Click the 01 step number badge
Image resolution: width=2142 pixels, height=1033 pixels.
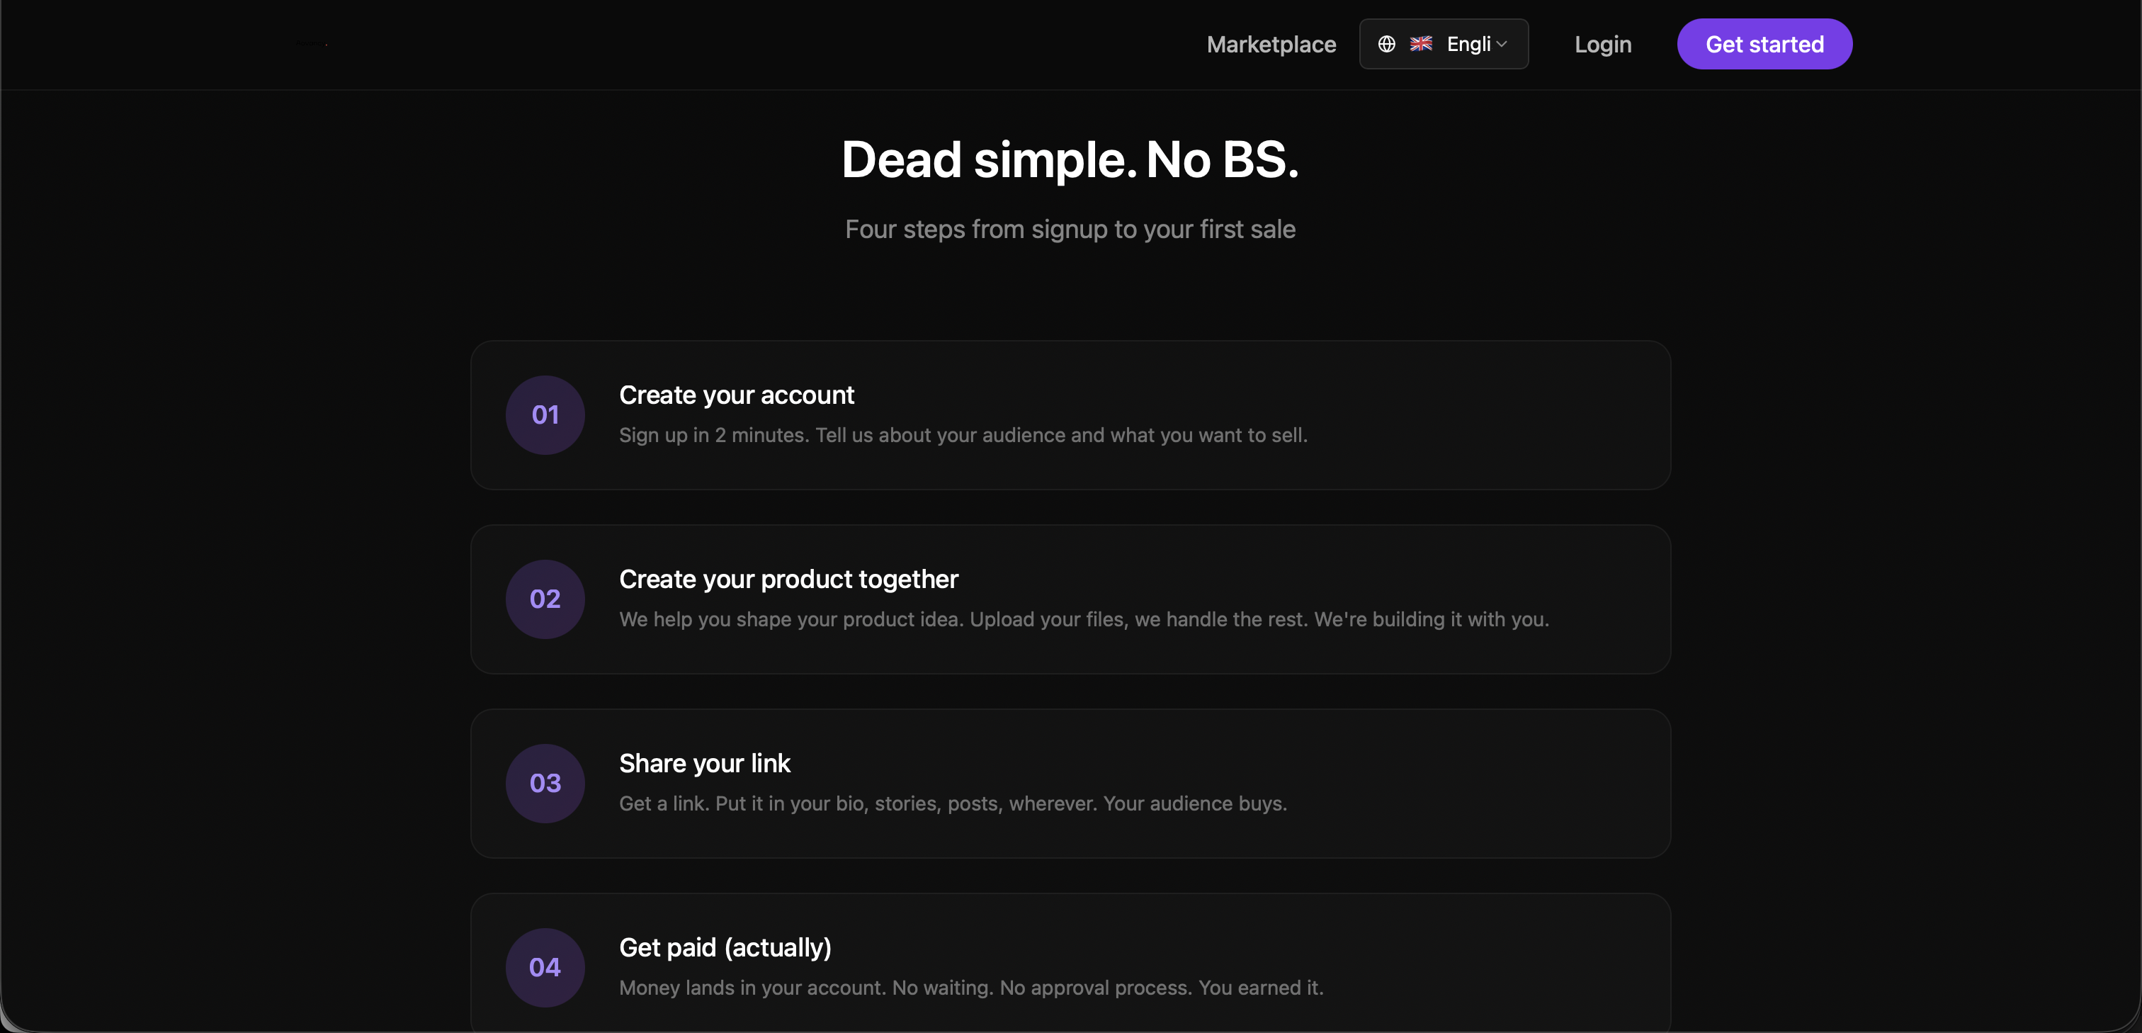[545, 415]
